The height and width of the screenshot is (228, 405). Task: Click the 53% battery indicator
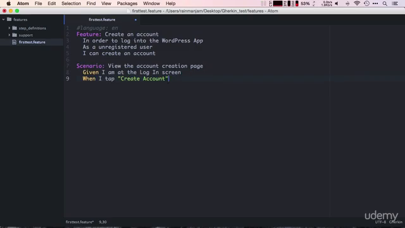[305, 3]
